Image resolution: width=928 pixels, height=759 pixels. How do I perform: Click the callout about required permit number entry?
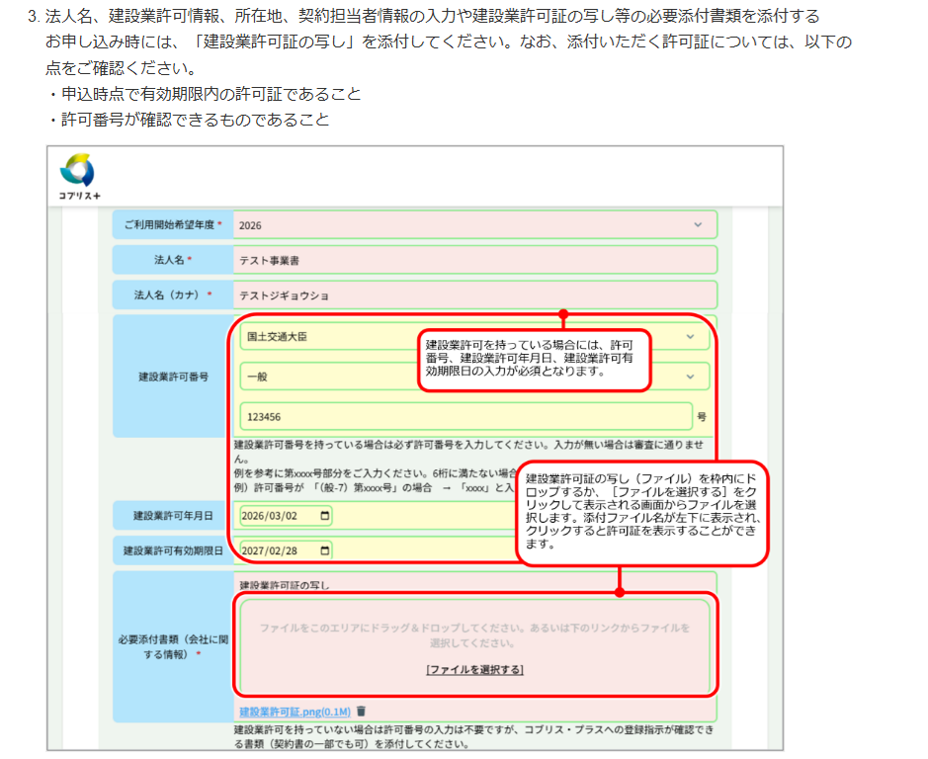[534, 360]
